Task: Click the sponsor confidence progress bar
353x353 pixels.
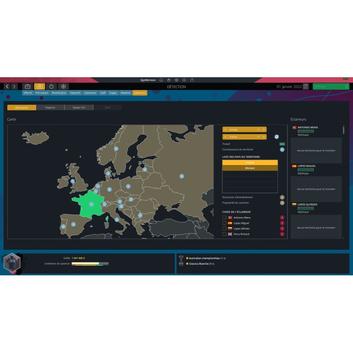Action: tap(90, 263)
